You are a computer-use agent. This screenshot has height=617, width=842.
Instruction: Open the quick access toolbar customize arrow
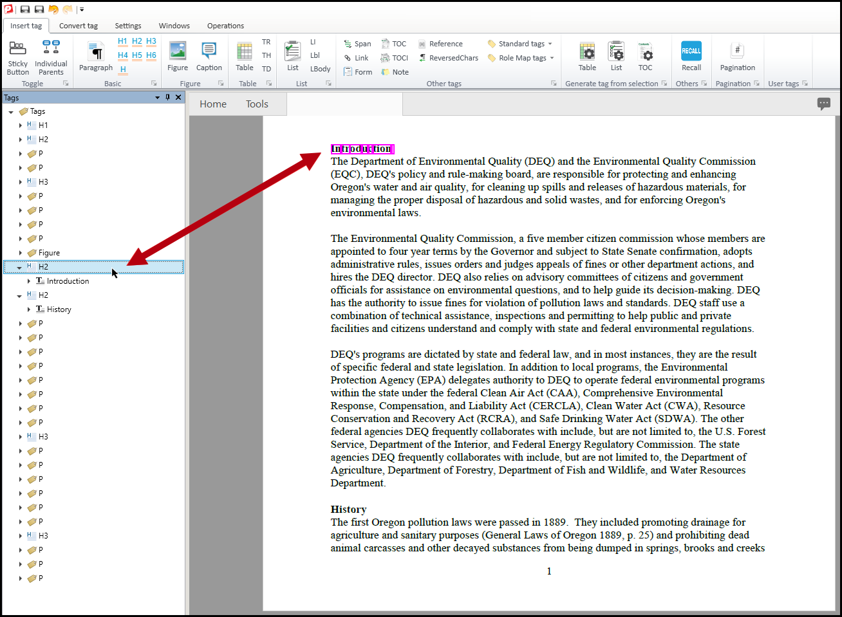(82, 10)
